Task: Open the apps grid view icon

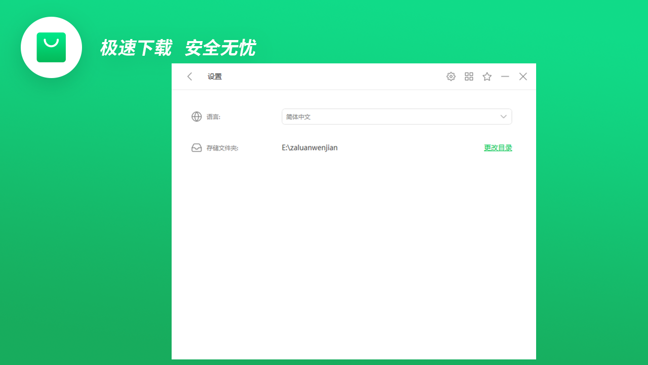Action: point(469,76)
